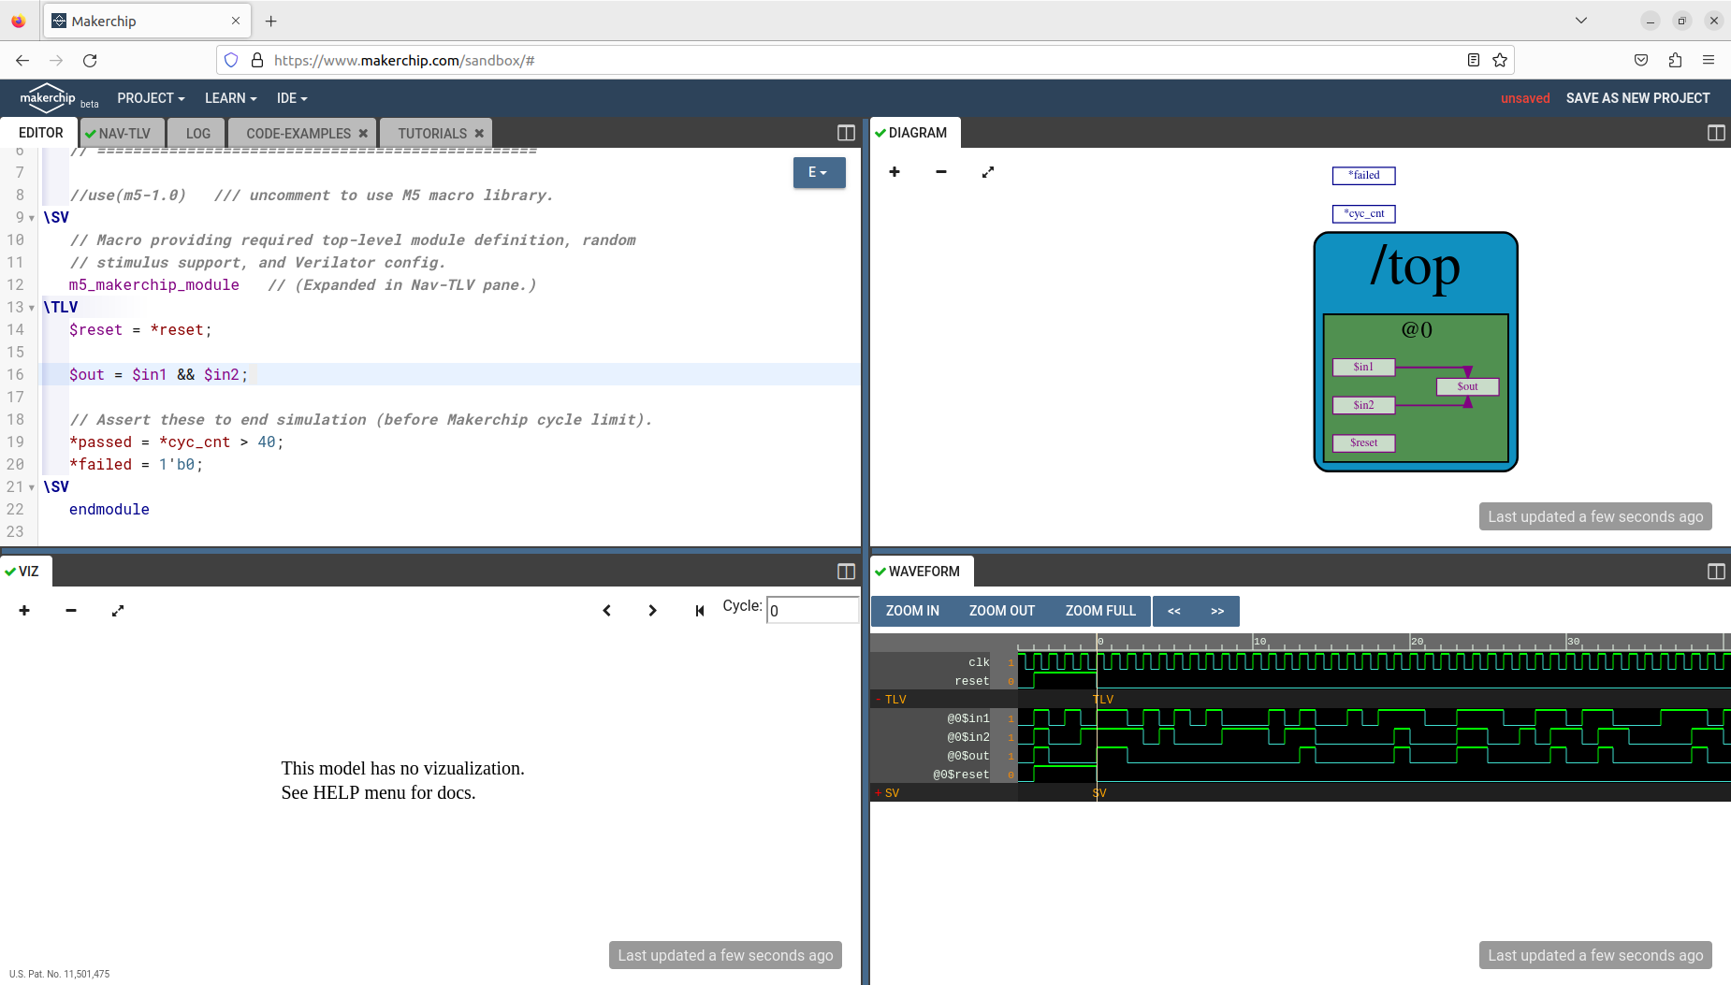1731x985 pixels.
Task: Step VIZ forward one cycle
Action: (651, 610)
